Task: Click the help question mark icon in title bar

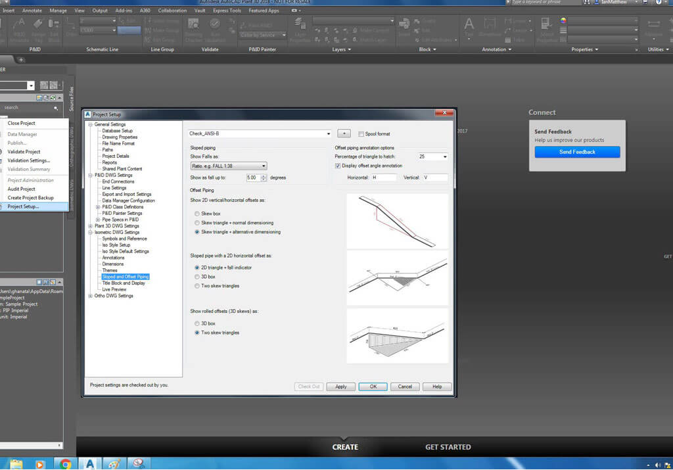Action: click(x=659, y=2)
